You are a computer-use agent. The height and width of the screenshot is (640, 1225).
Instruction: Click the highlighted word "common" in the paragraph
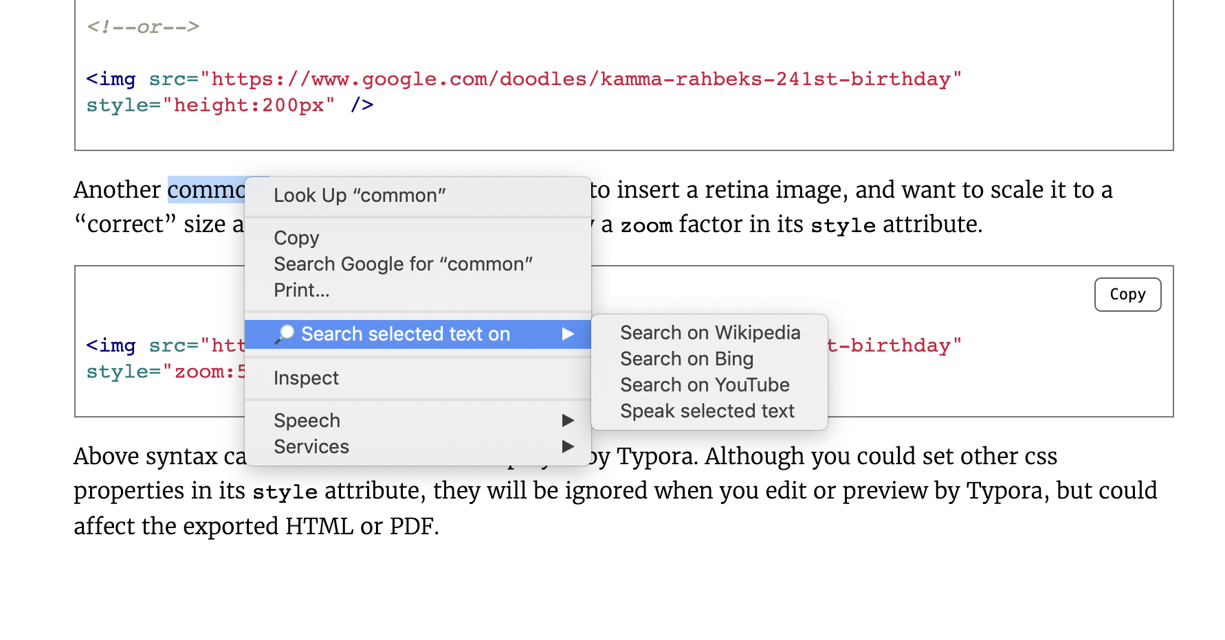(206, 190)
